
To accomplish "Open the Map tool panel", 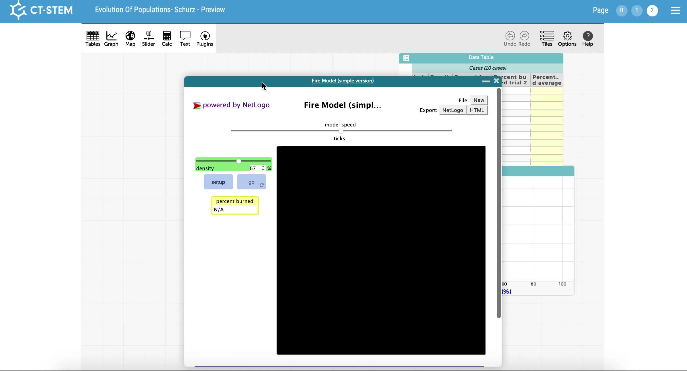I will [130, 38].
